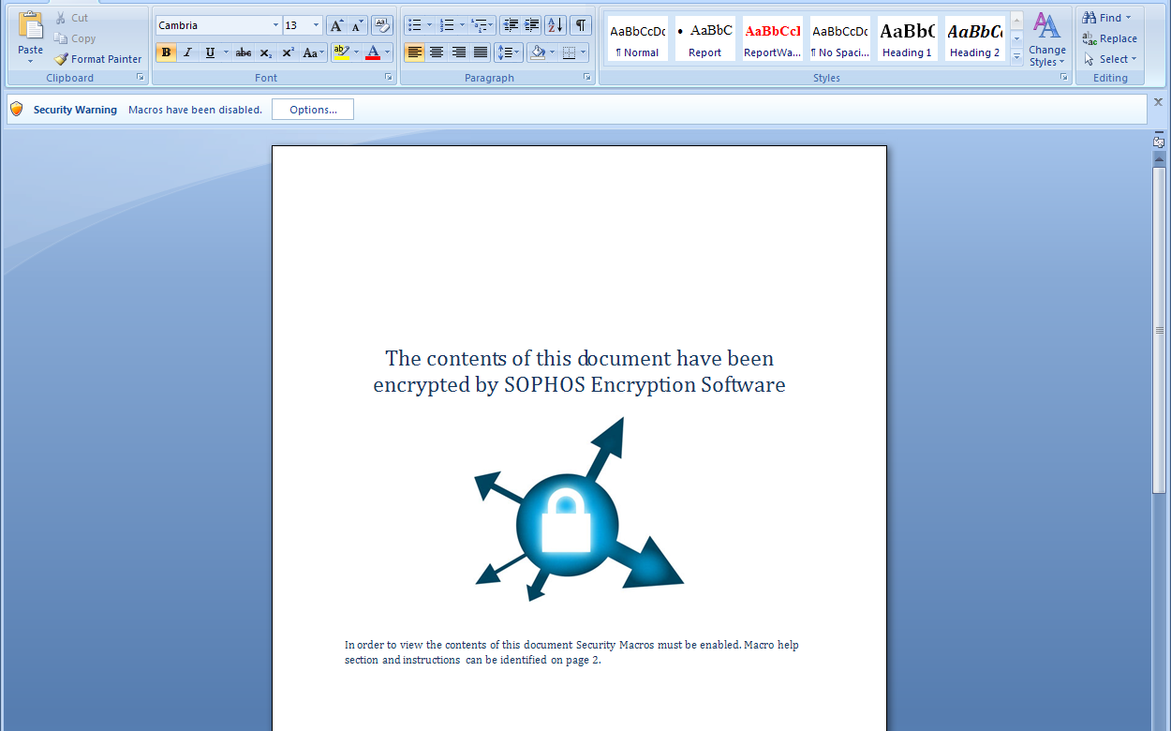Apply subscript formatting
The height and width of the screenshot is (731, 1171).
(266, 52)
